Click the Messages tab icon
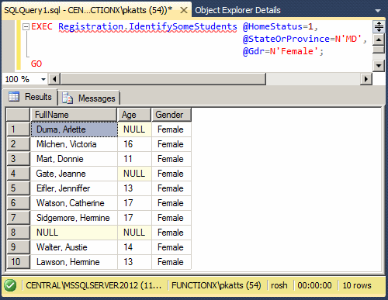Image resolution: width=388 pixels, height=300 pixels. pyautogui.click(x=68, y=98)
